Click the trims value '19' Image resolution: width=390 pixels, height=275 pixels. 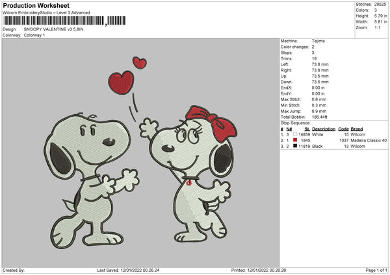314,58
